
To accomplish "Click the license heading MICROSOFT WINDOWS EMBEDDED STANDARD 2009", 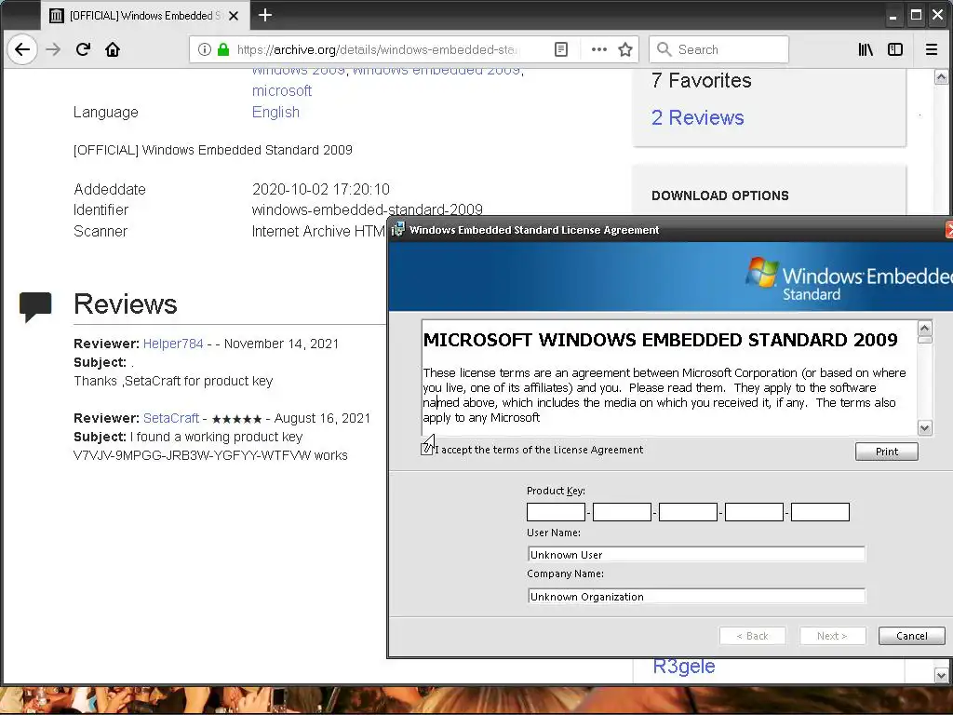I will pos(660,340).
